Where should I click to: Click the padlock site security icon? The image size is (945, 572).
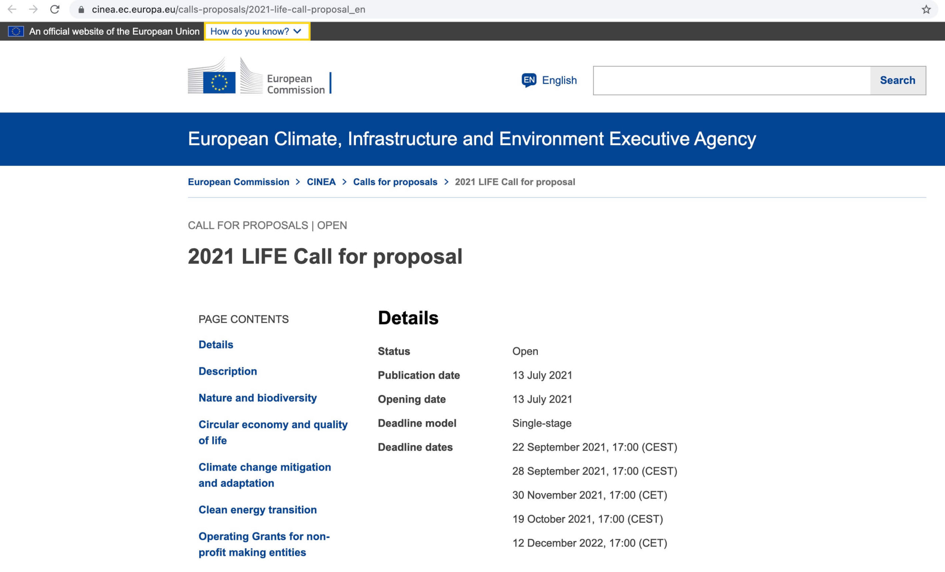[x=81, y=10]
